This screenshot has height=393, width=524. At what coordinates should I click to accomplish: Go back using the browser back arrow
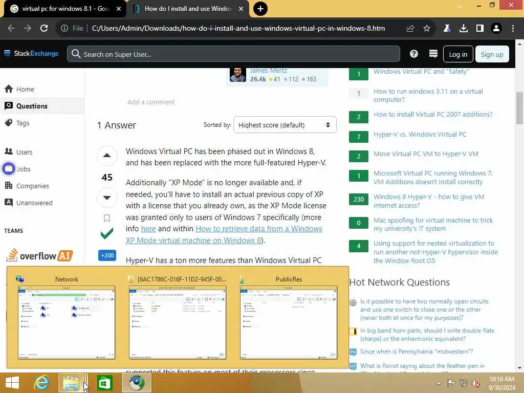[x=11, y=29]
